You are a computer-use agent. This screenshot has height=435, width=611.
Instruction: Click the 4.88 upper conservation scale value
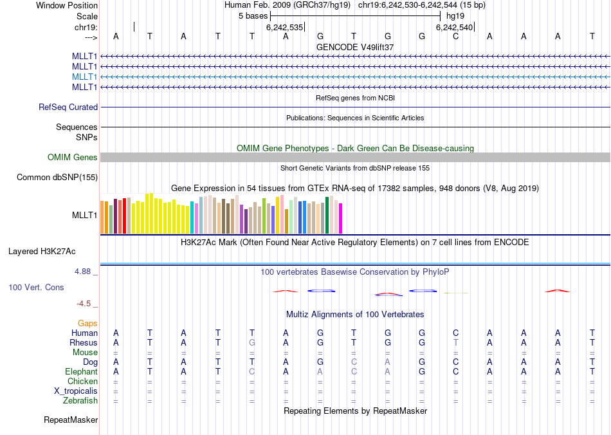[x=82, y=272]
